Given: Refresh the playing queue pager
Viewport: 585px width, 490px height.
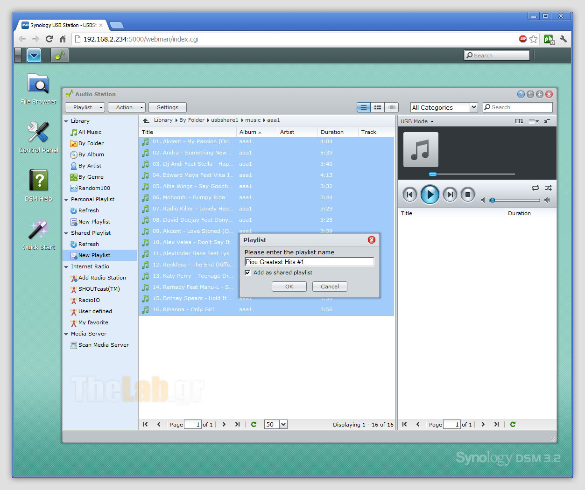Looking at the screenshot, I should [513, 424].
